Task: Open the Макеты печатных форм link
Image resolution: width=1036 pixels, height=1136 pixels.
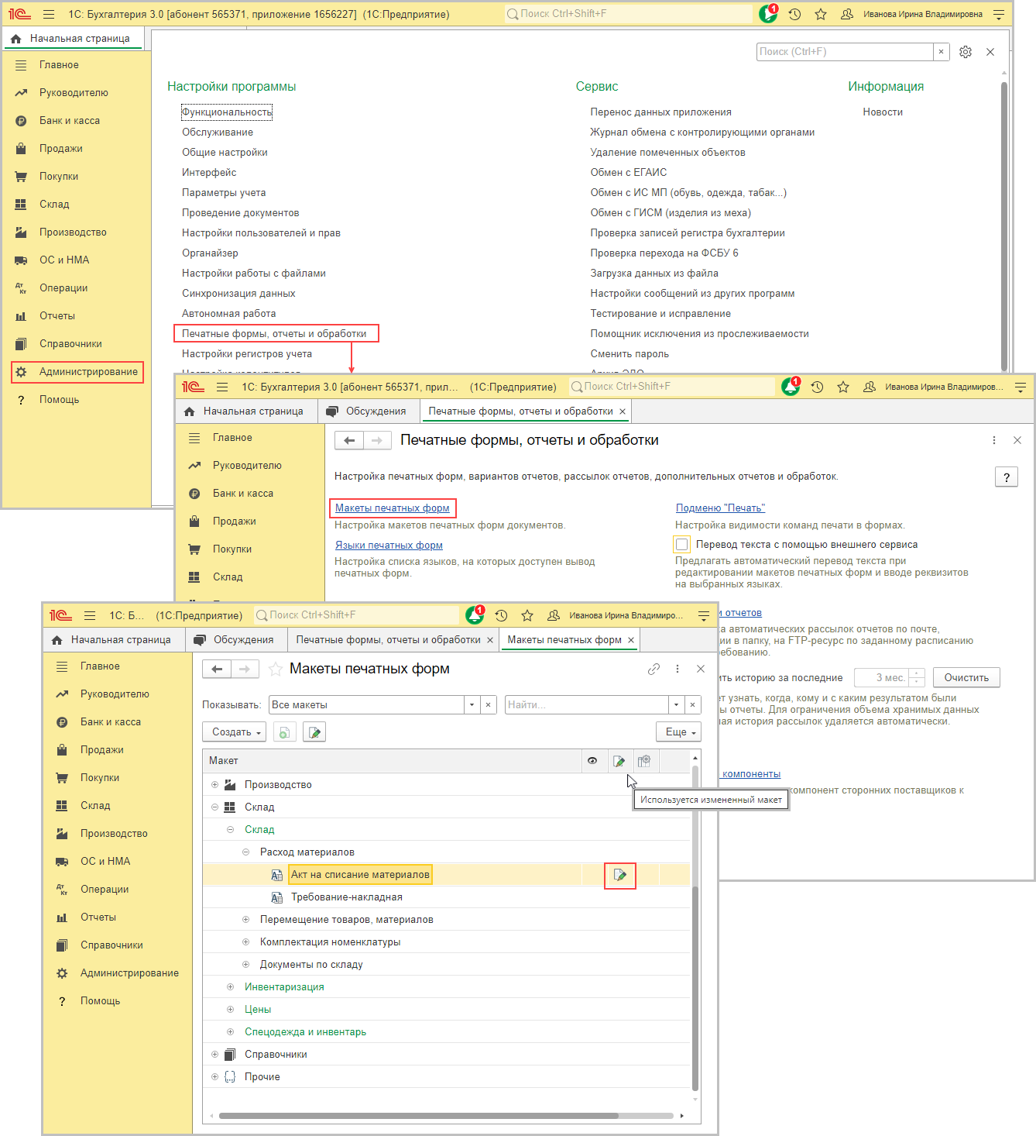Action: tap(393, 508)
